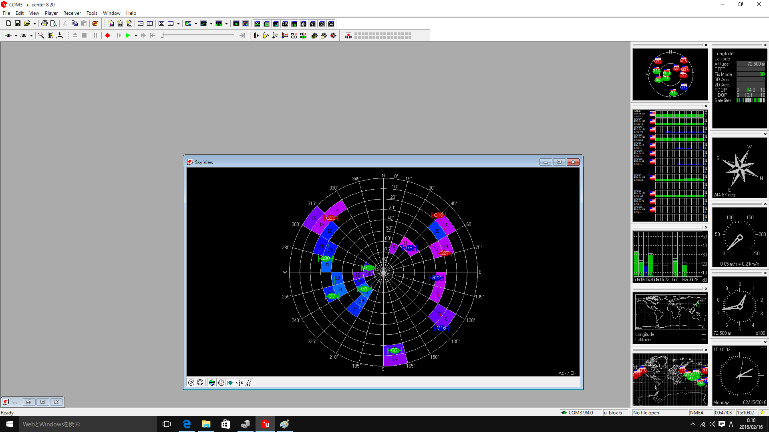The height and width of the screenshot is (432, 769).
Task: Click the Save icon in the toolbar
Action: pyautogui.click(x=18, y=24)
